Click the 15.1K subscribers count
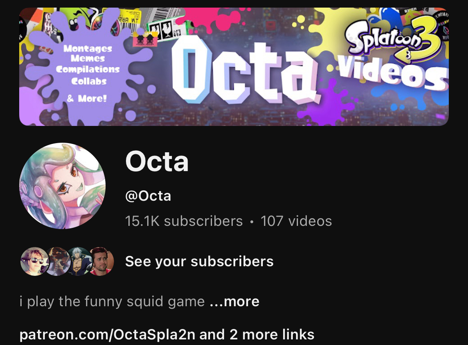468x345 pixels. pyautogui.click(x=184, y=221)
